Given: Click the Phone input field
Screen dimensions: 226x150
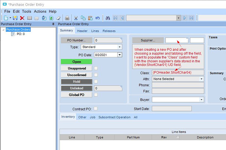Looking at the screenshot, I should [x=178, y=85].
